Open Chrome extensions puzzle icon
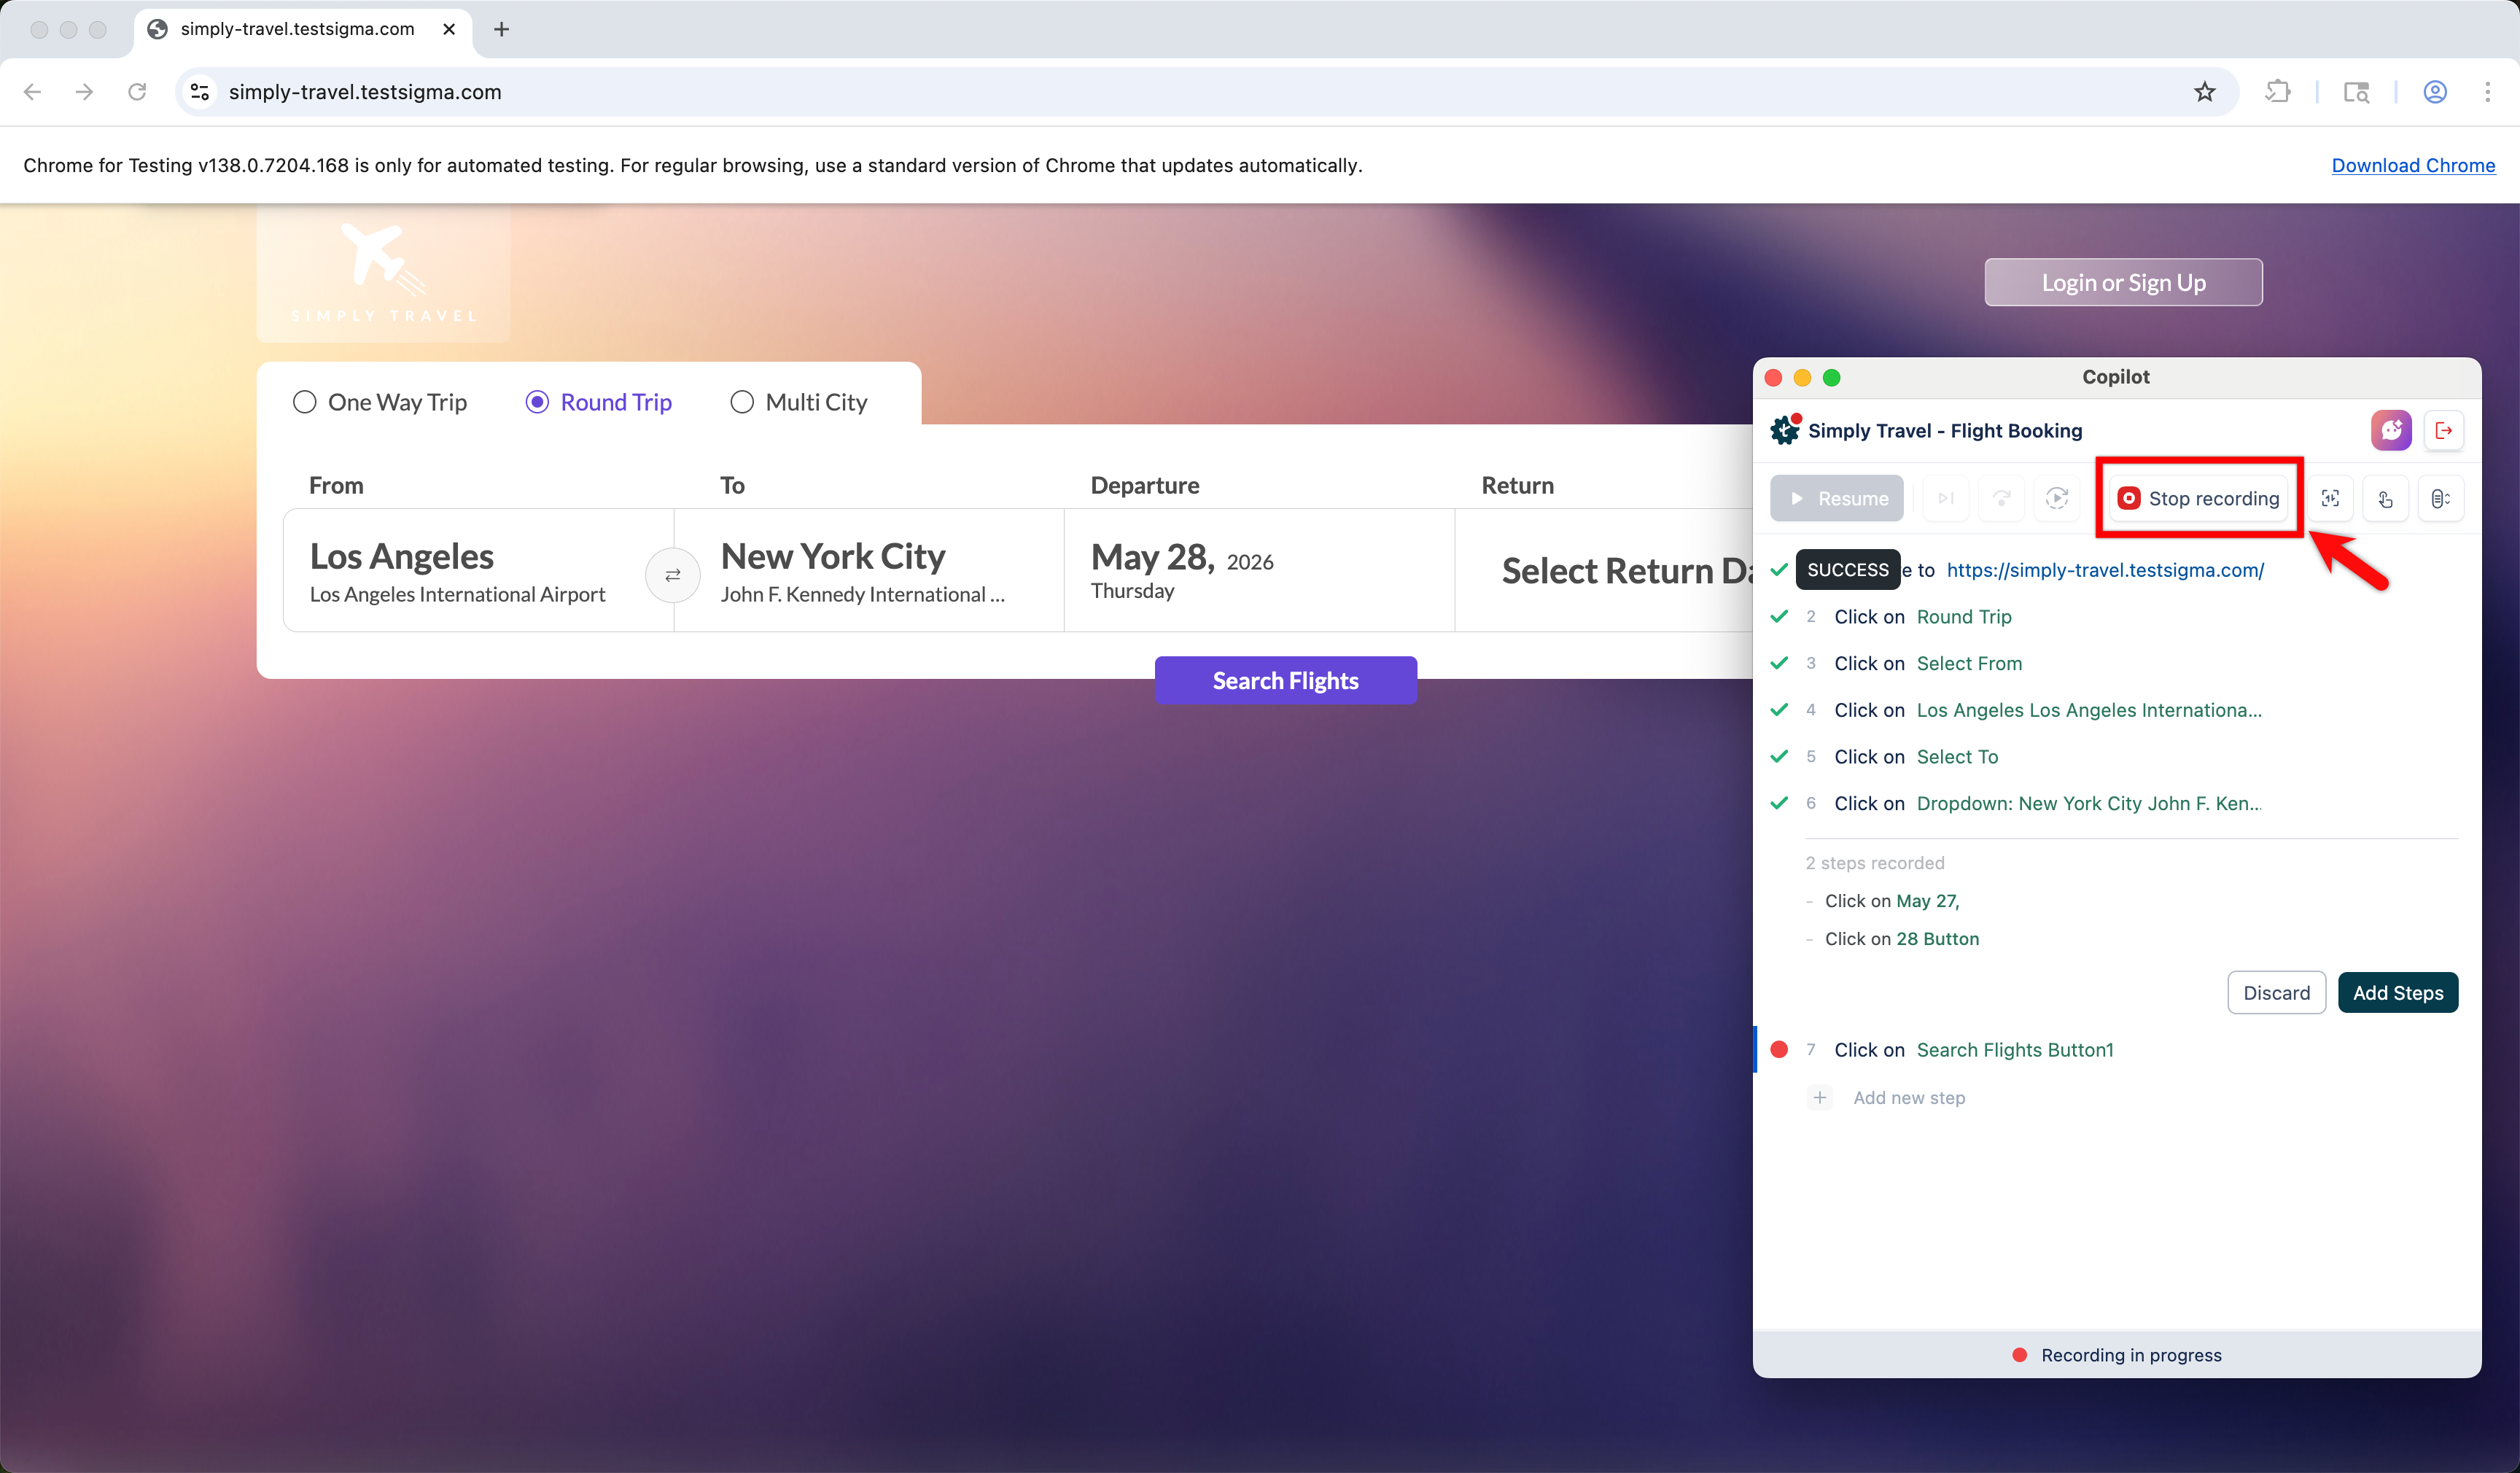This screenshot has width=2520, height=1473. click(x=2278, y=92)
